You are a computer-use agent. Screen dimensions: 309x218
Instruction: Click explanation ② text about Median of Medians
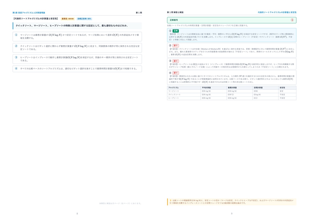pyautogui.click(x=231, y=52)
